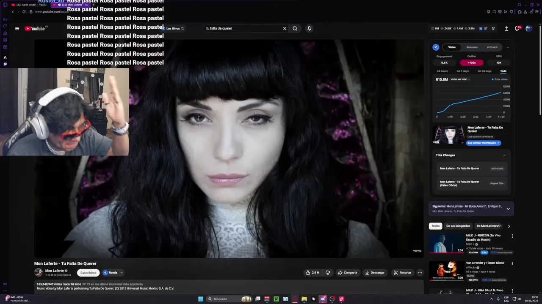Open the Van a Perder y Tienen Miedo thumbnail

tap(446, 271)
